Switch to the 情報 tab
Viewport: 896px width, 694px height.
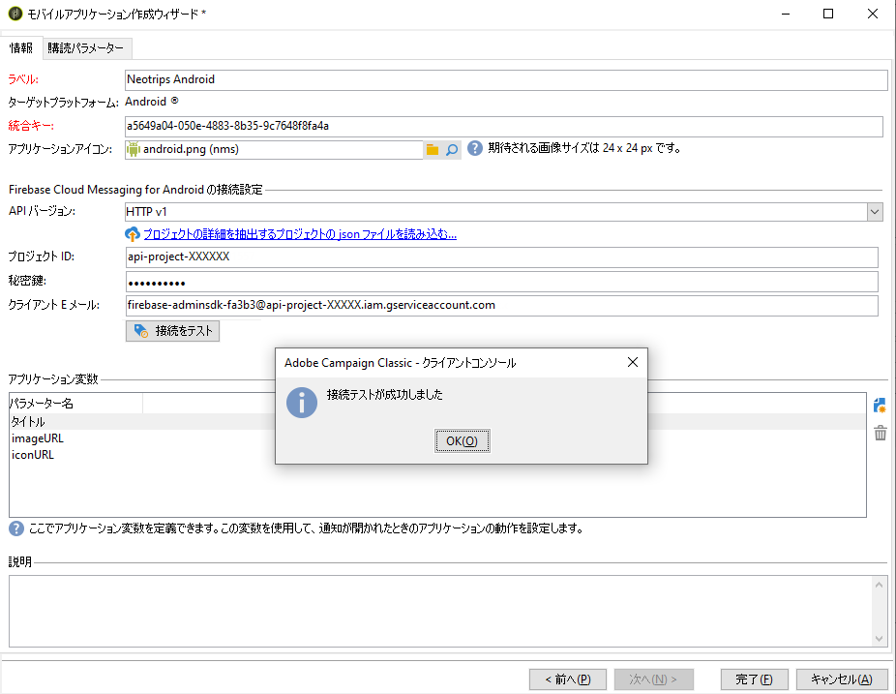[21, 48]
